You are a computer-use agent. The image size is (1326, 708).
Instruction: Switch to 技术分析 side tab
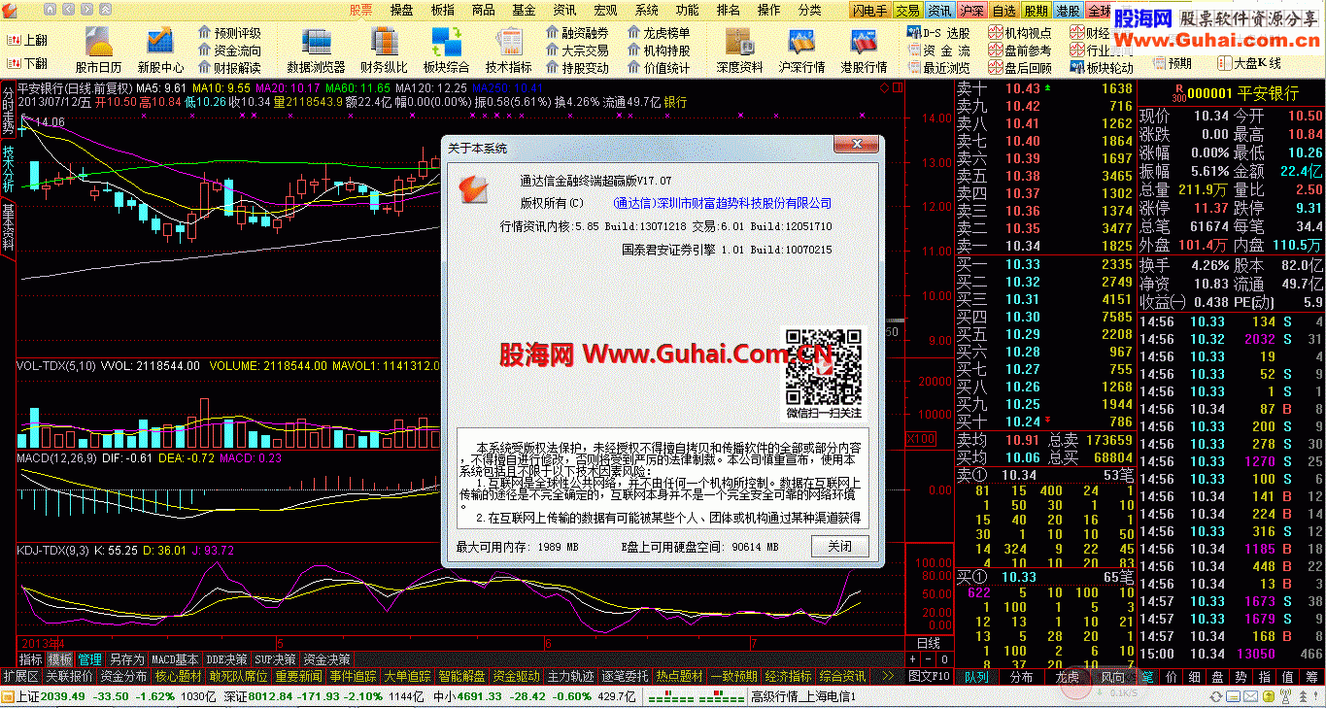[x=8, y=168]
